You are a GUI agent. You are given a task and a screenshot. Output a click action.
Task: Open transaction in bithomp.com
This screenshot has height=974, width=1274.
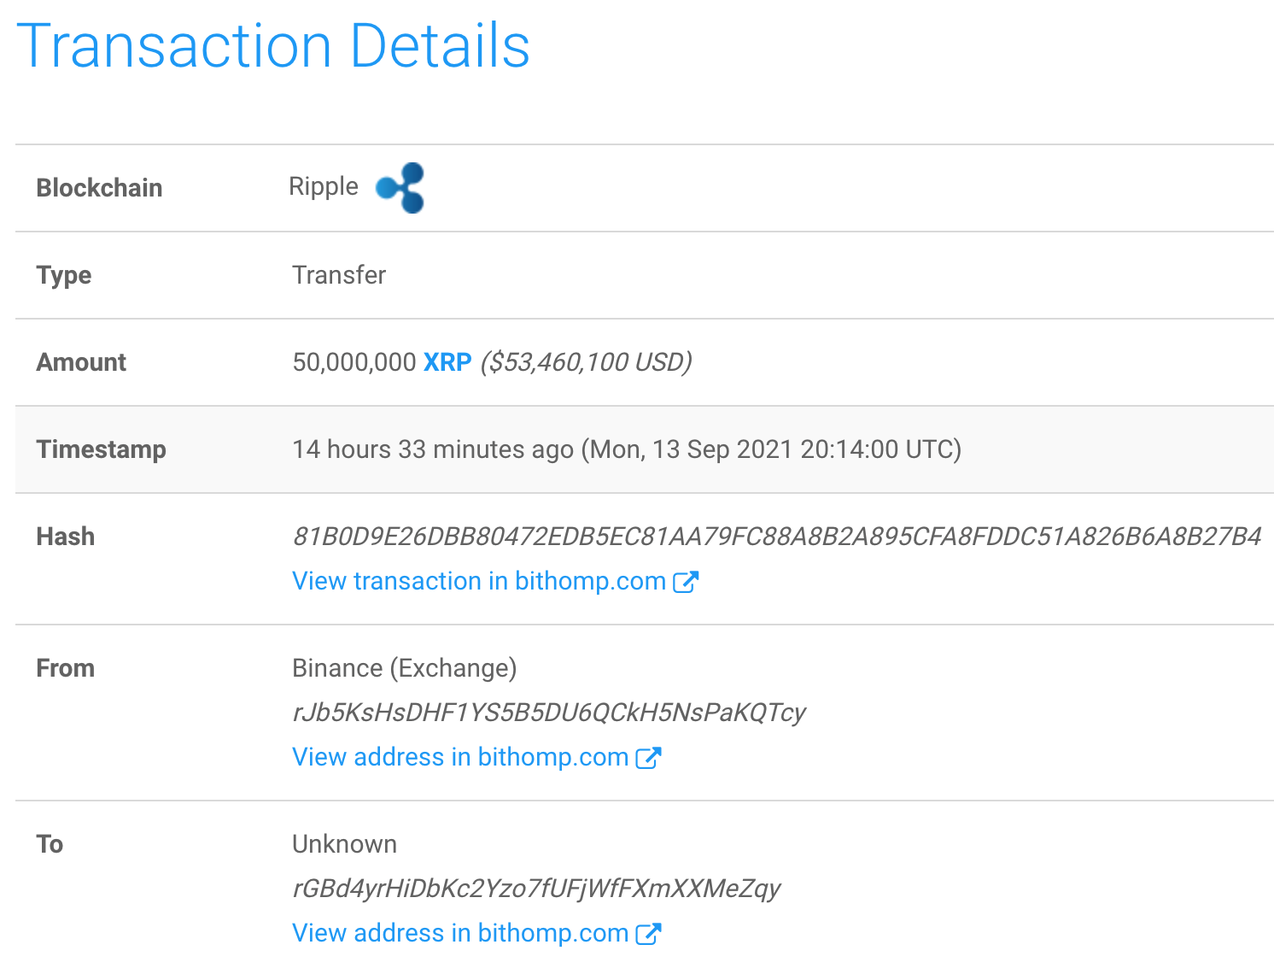(x=478, y=581)
